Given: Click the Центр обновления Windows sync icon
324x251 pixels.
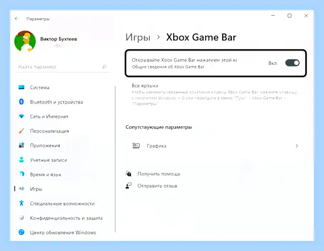Looking at the screenshot, I should click(x=21, y=232).
